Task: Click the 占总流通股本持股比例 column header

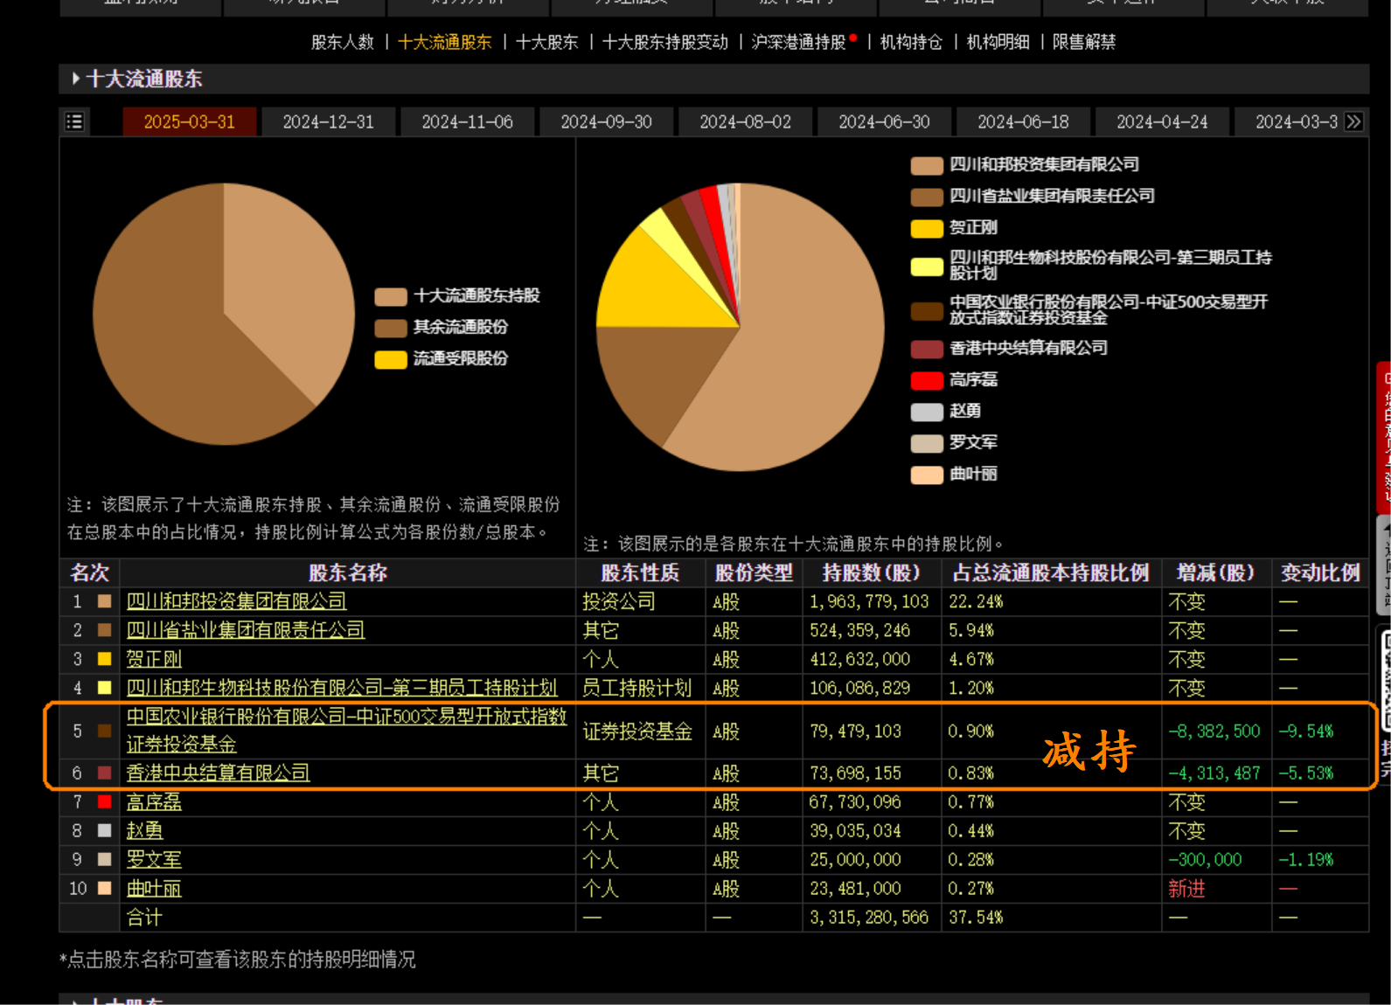Action: (1051, 572)
